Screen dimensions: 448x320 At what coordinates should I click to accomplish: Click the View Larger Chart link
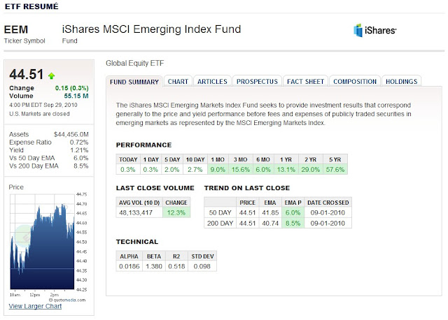36,307
